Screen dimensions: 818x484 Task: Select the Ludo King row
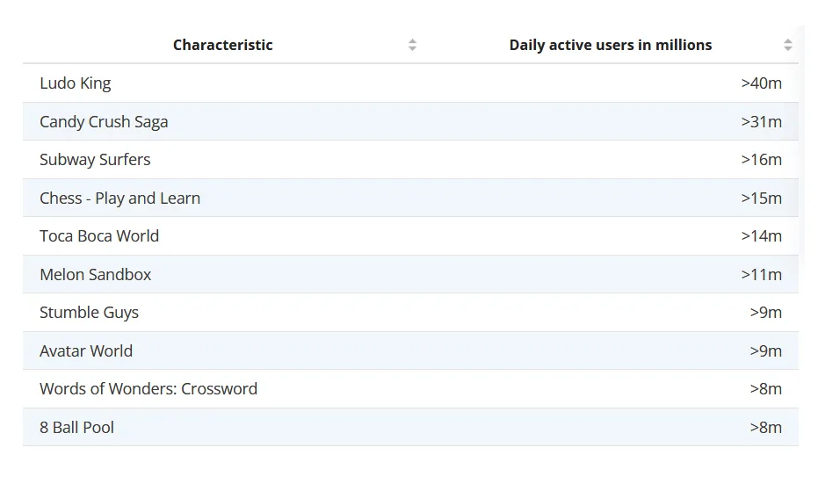click(76, 83)
